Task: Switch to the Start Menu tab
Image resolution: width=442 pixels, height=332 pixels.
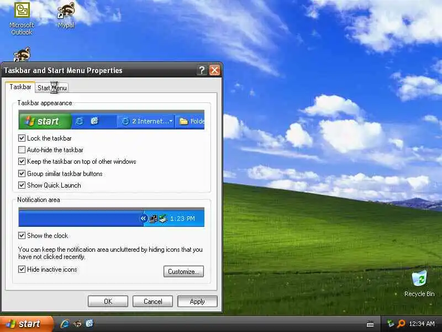Action: [x=52, y=88]
